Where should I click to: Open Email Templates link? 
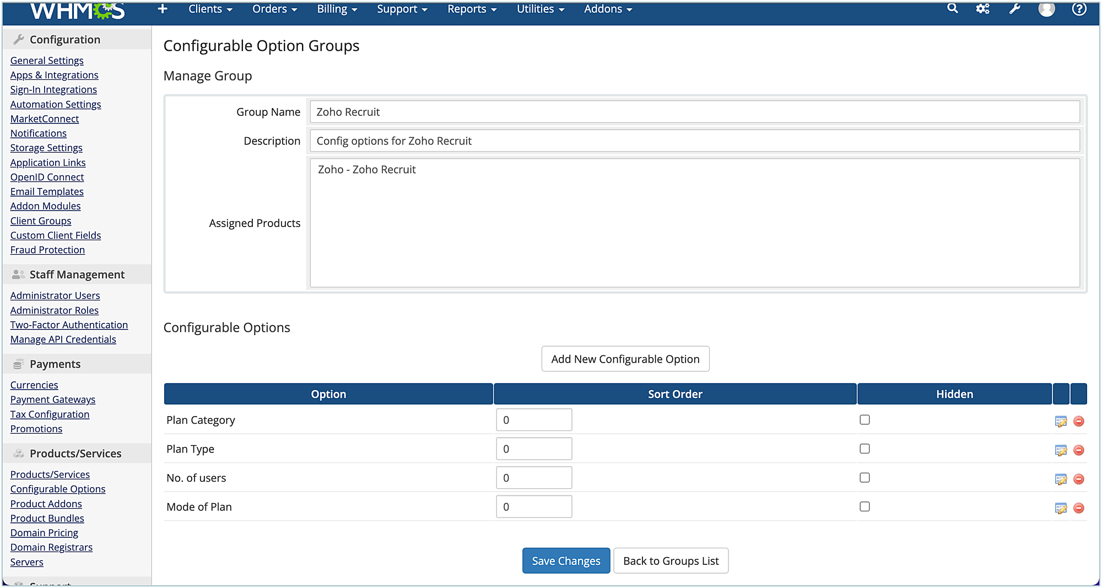pyautogui.click(x=47, y=191)
